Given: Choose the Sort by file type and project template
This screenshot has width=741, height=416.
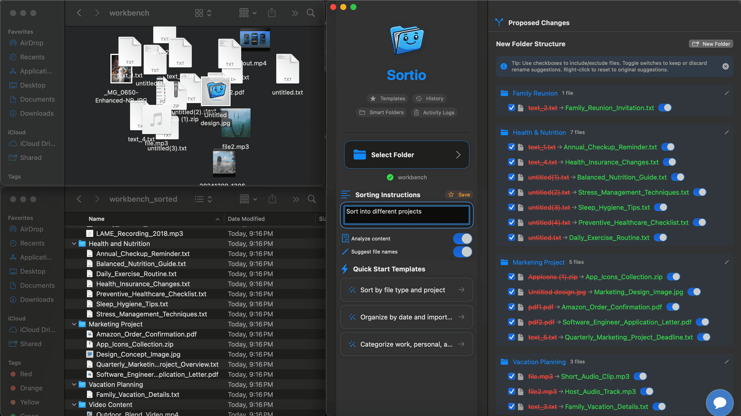Looking at the screenshot, I should pyautogui.click(x=406, y=290).
